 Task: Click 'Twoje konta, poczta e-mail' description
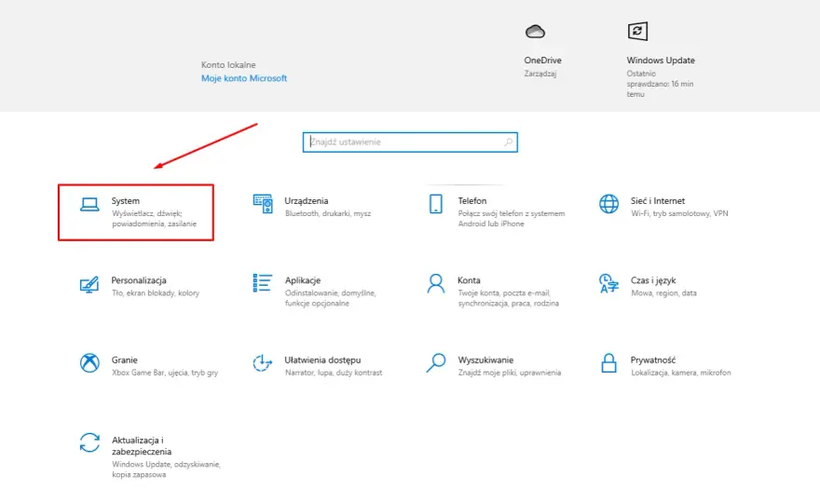(x=504, y=292)
